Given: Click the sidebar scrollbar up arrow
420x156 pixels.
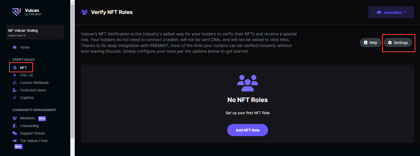Looking at the screenshot, I should coord(72,2).
